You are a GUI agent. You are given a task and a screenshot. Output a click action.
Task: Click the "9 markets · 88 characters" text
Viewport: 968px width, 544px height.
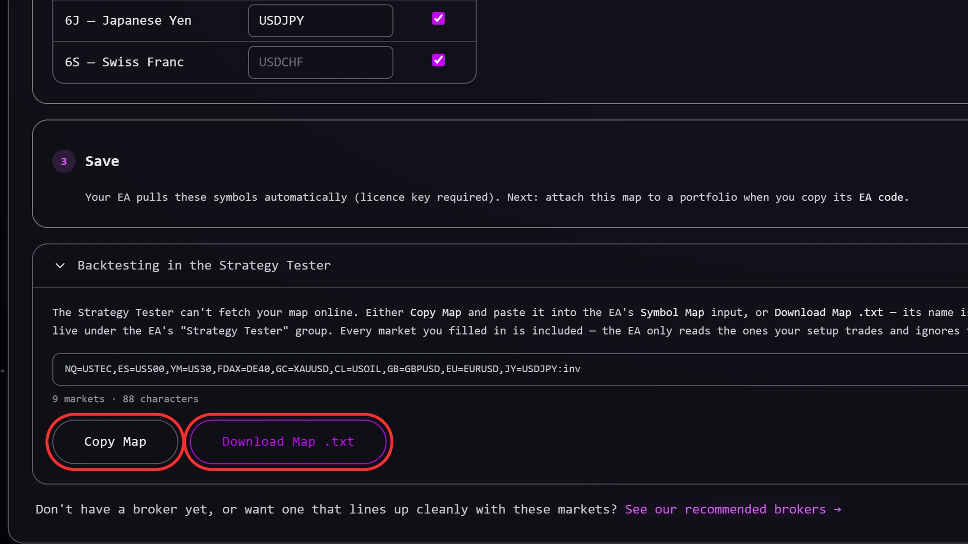pyautogui.click(x=125, y=399)
